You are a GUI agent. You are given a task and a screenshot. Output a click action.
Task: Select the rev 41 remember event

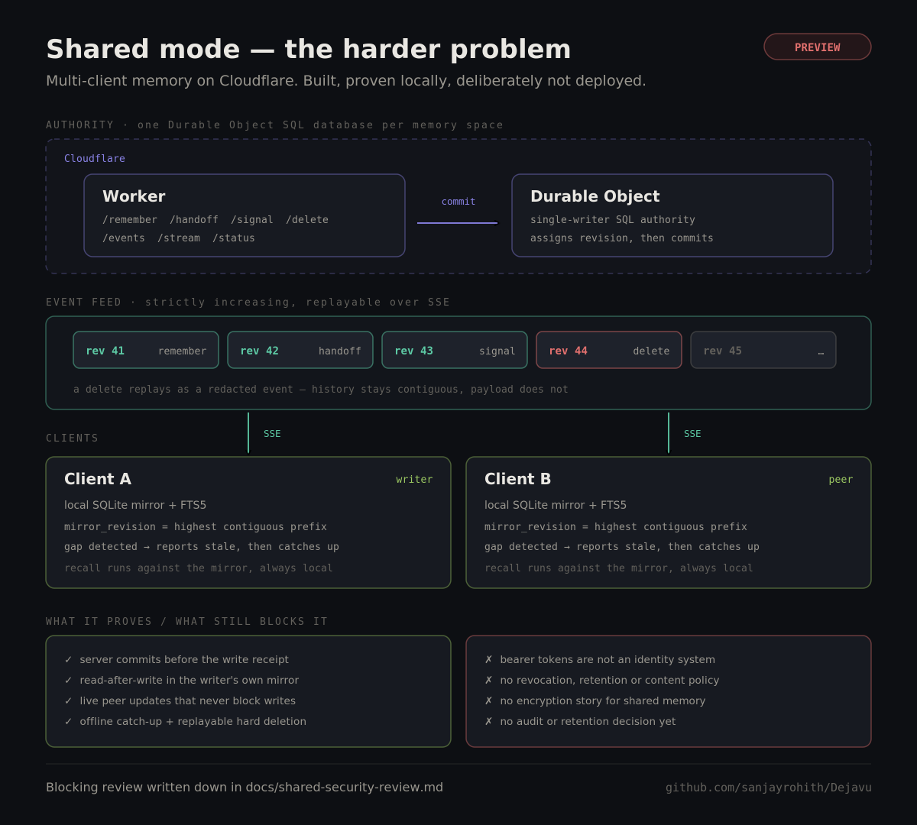click(146, 350)
